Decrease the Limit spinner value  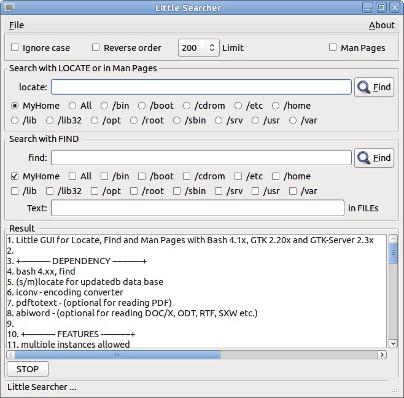tap(212, 51)
